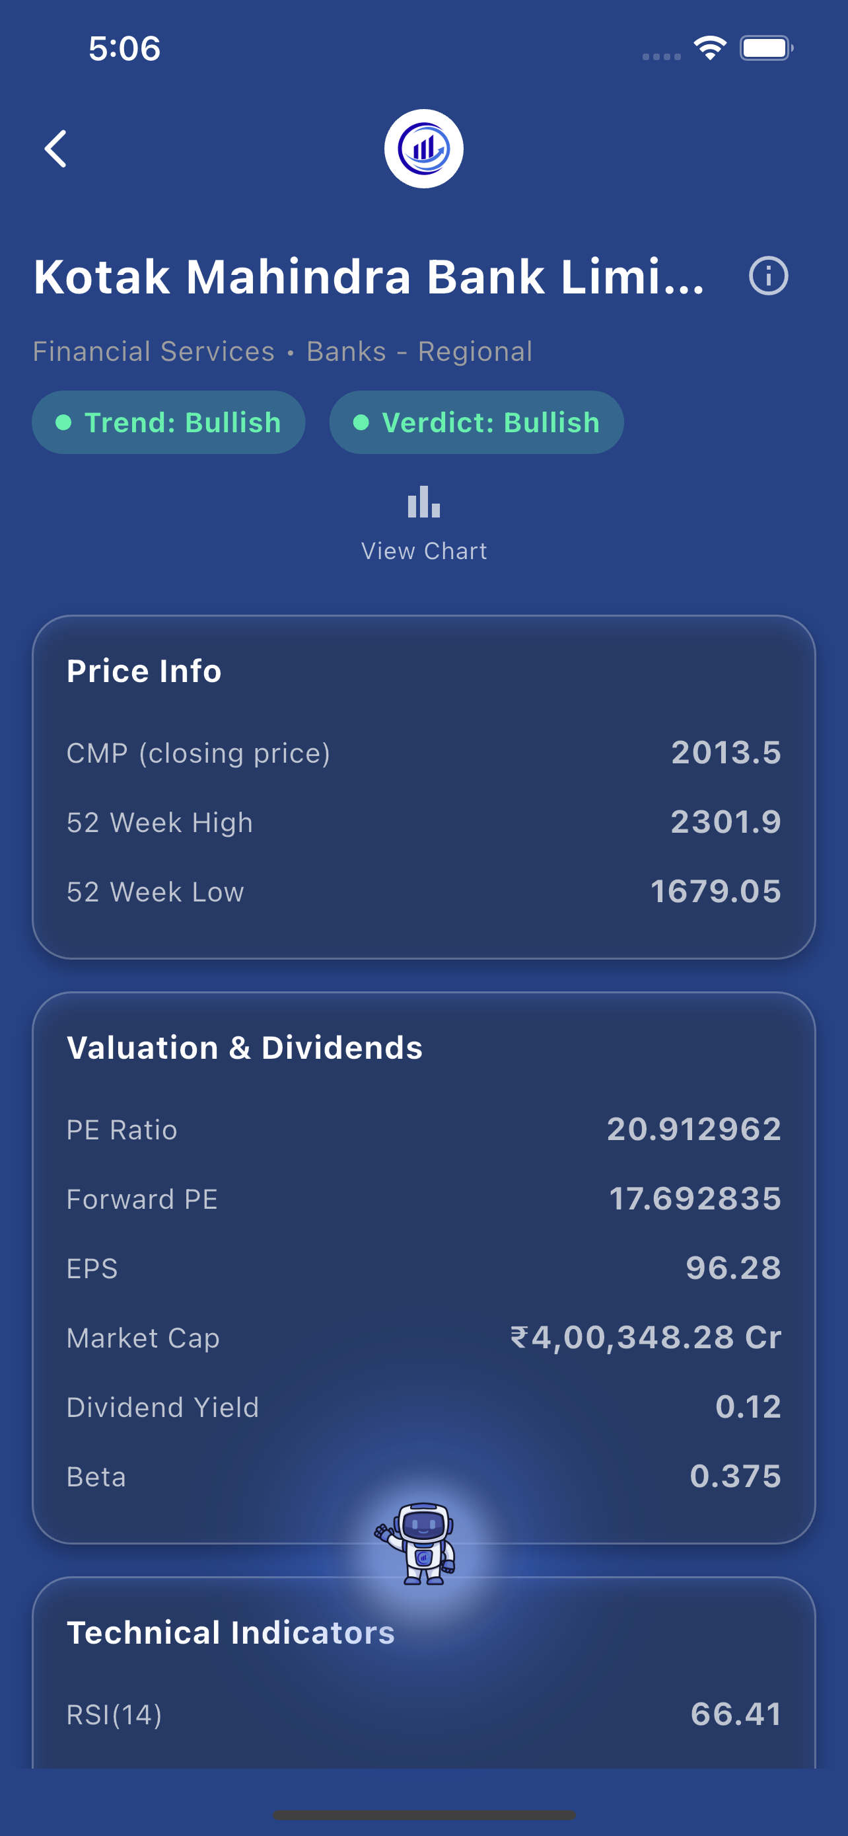Tap the battery status icon
Image resolution: width=848 pixels, height=1836 pixels.
click(x=766, y=48)
